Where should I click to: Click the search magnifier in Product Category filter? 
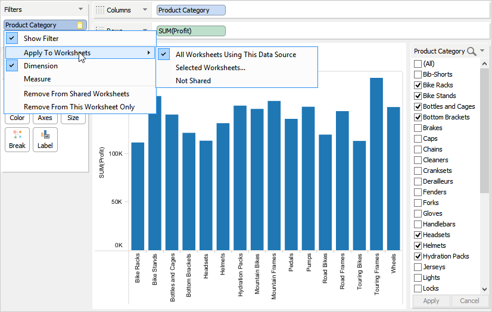click(x=471, y=51)
